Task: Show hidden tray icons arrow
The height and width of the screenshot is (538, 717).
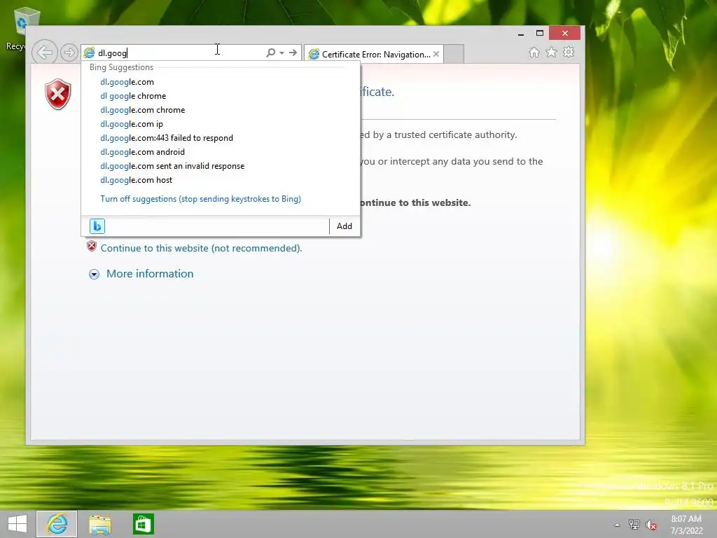Action: click(x=617, y=525)
